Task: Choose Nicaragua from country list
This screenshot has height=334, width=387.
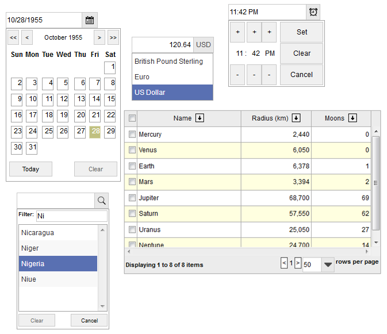Action: tap(58, 233)
